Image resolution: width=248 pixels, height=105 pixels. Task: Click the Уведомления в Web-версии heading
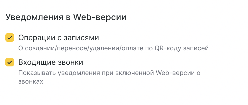click(66, 17)
